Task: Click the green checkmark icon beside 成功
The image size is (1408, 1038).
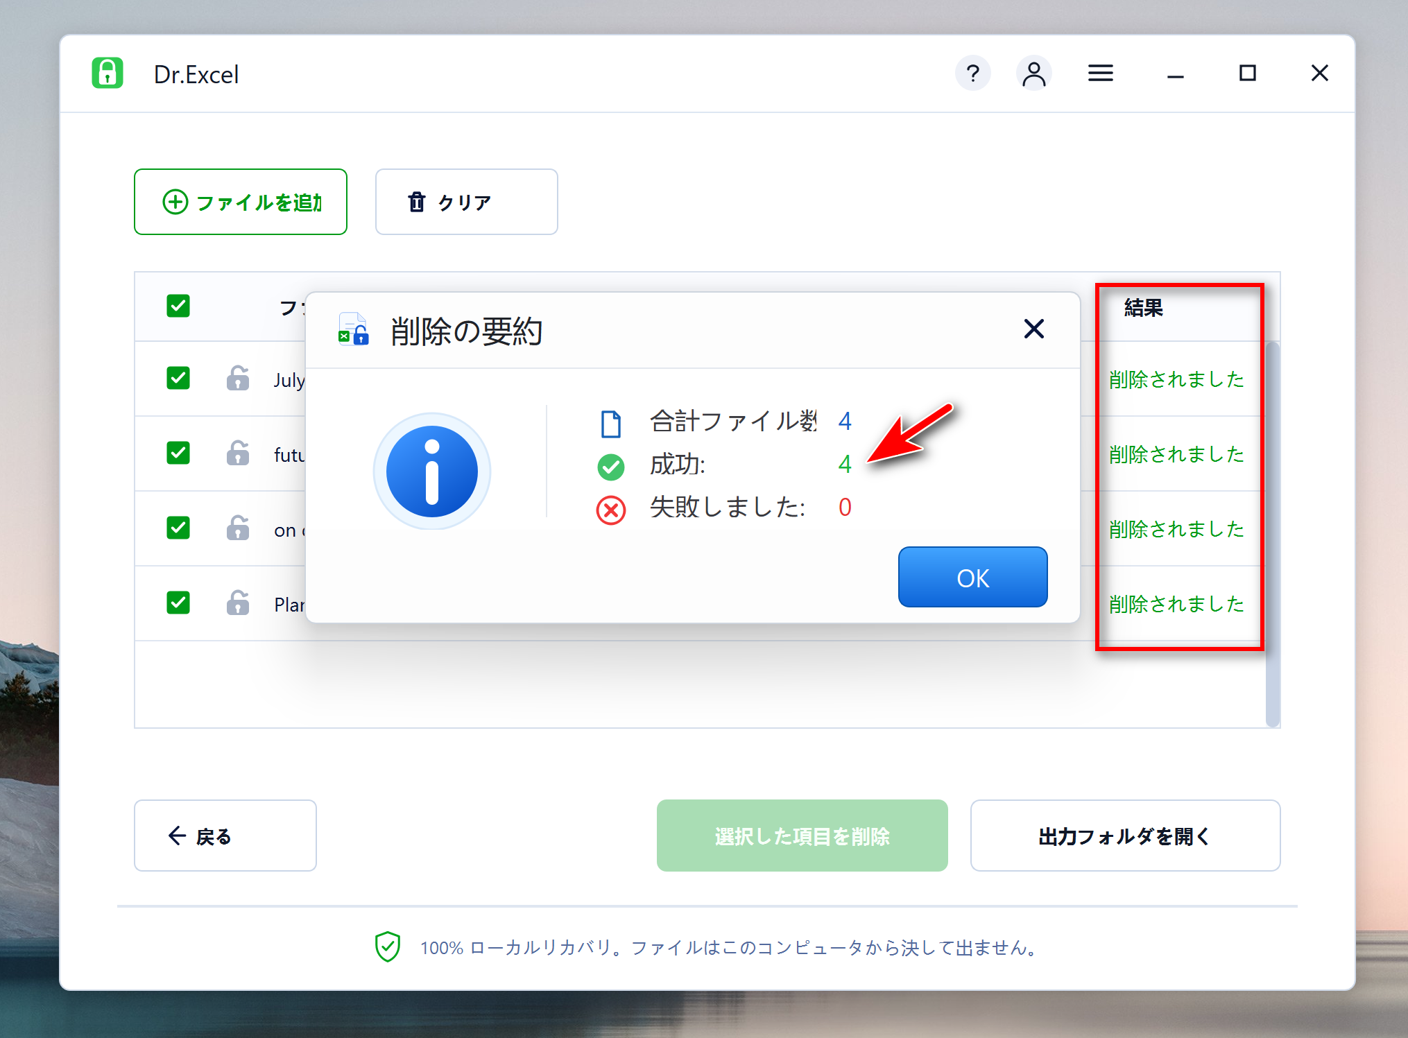Action: (x=610, y=467)
